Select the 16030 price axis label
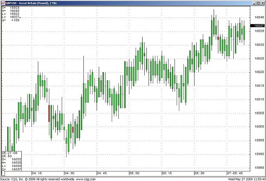 tap(259, 45)
